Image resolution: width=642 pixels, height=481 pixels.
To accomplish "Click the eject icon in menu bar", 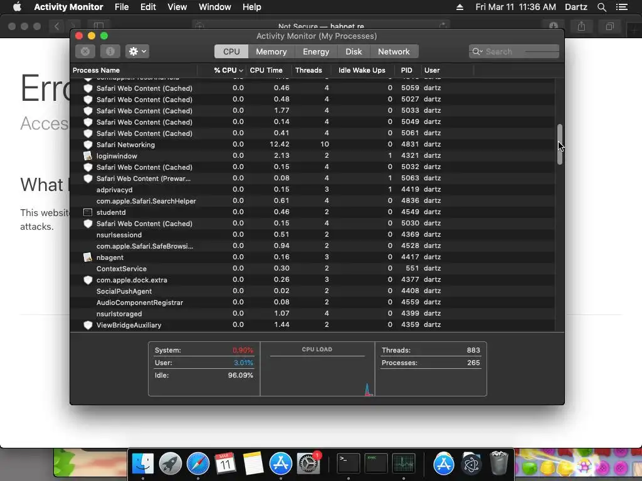I will click(460, 7).
